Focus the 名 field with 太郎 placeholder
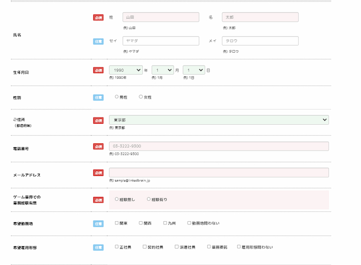Viewport: 361px width, 265px height. [x=260, y=17]
